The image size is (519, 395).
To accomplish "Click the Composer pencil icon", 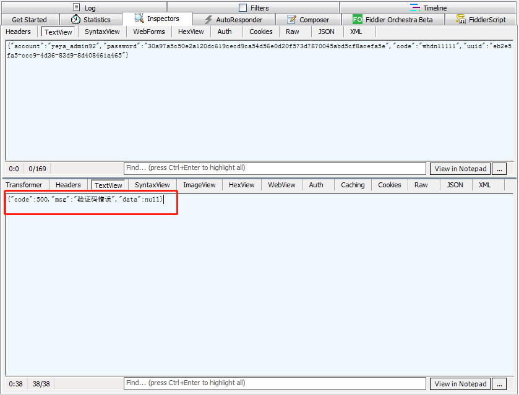I will click(291, 20).
